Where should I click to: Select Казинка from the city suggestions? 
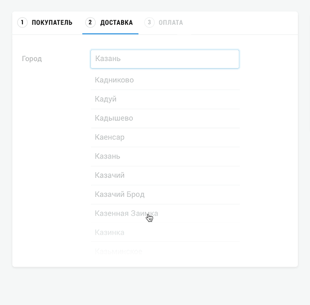[x=165, y=232]
